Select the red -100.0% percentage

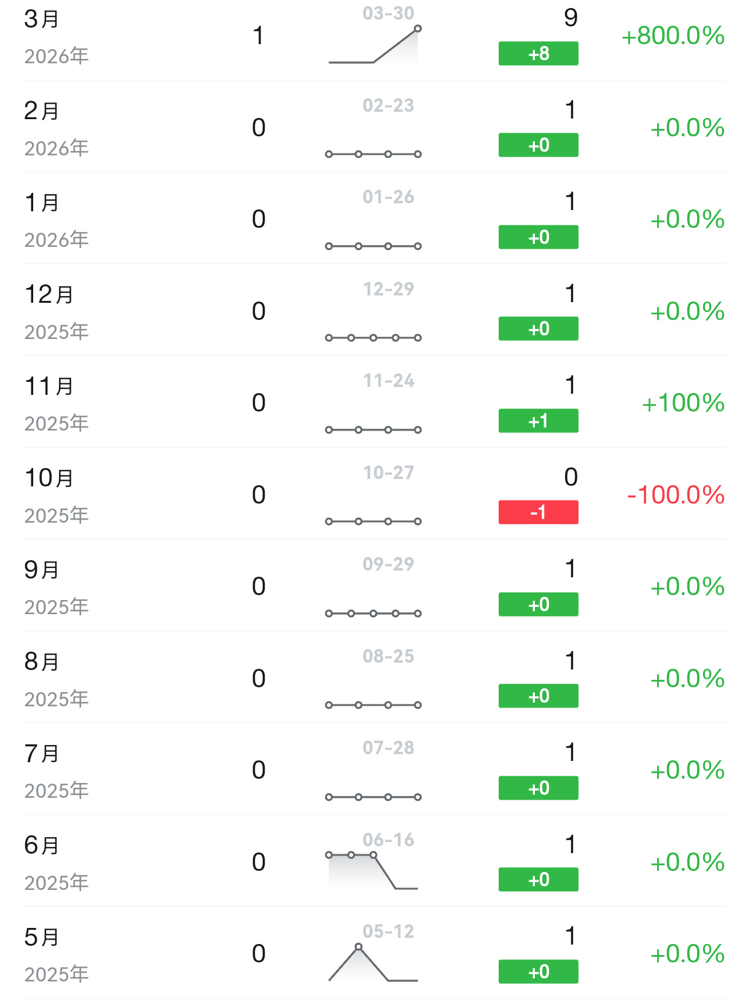pos(675,495)
